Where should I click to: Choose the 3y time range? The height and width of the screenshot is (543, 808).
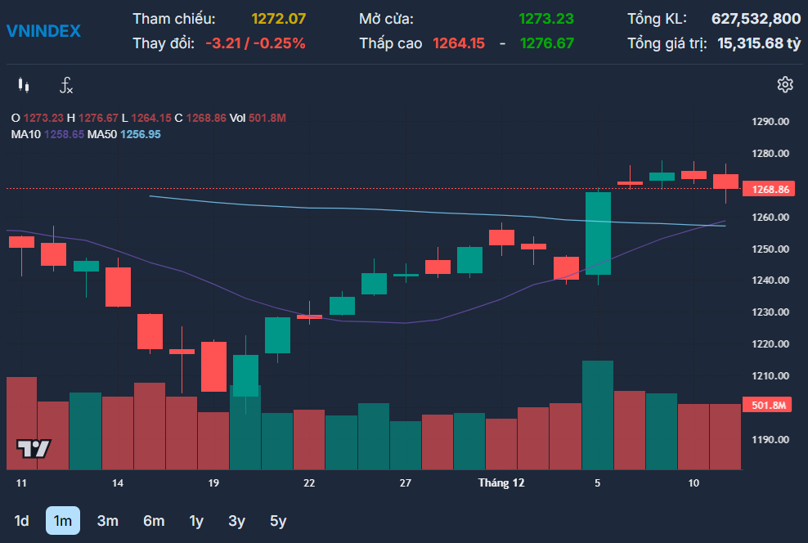pos(236,520)
